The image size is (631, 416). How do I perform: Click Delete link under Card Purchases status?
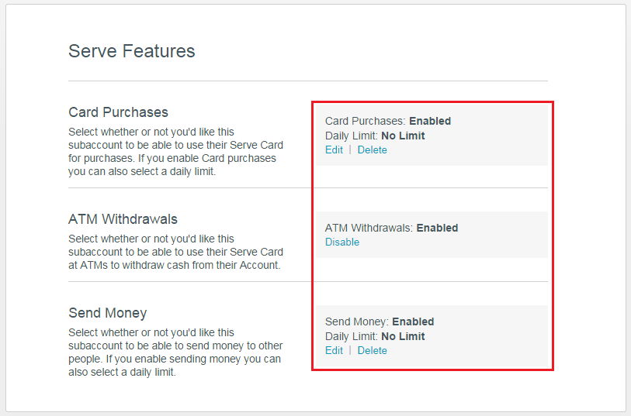pyautogui.click(x=372, y=150)
